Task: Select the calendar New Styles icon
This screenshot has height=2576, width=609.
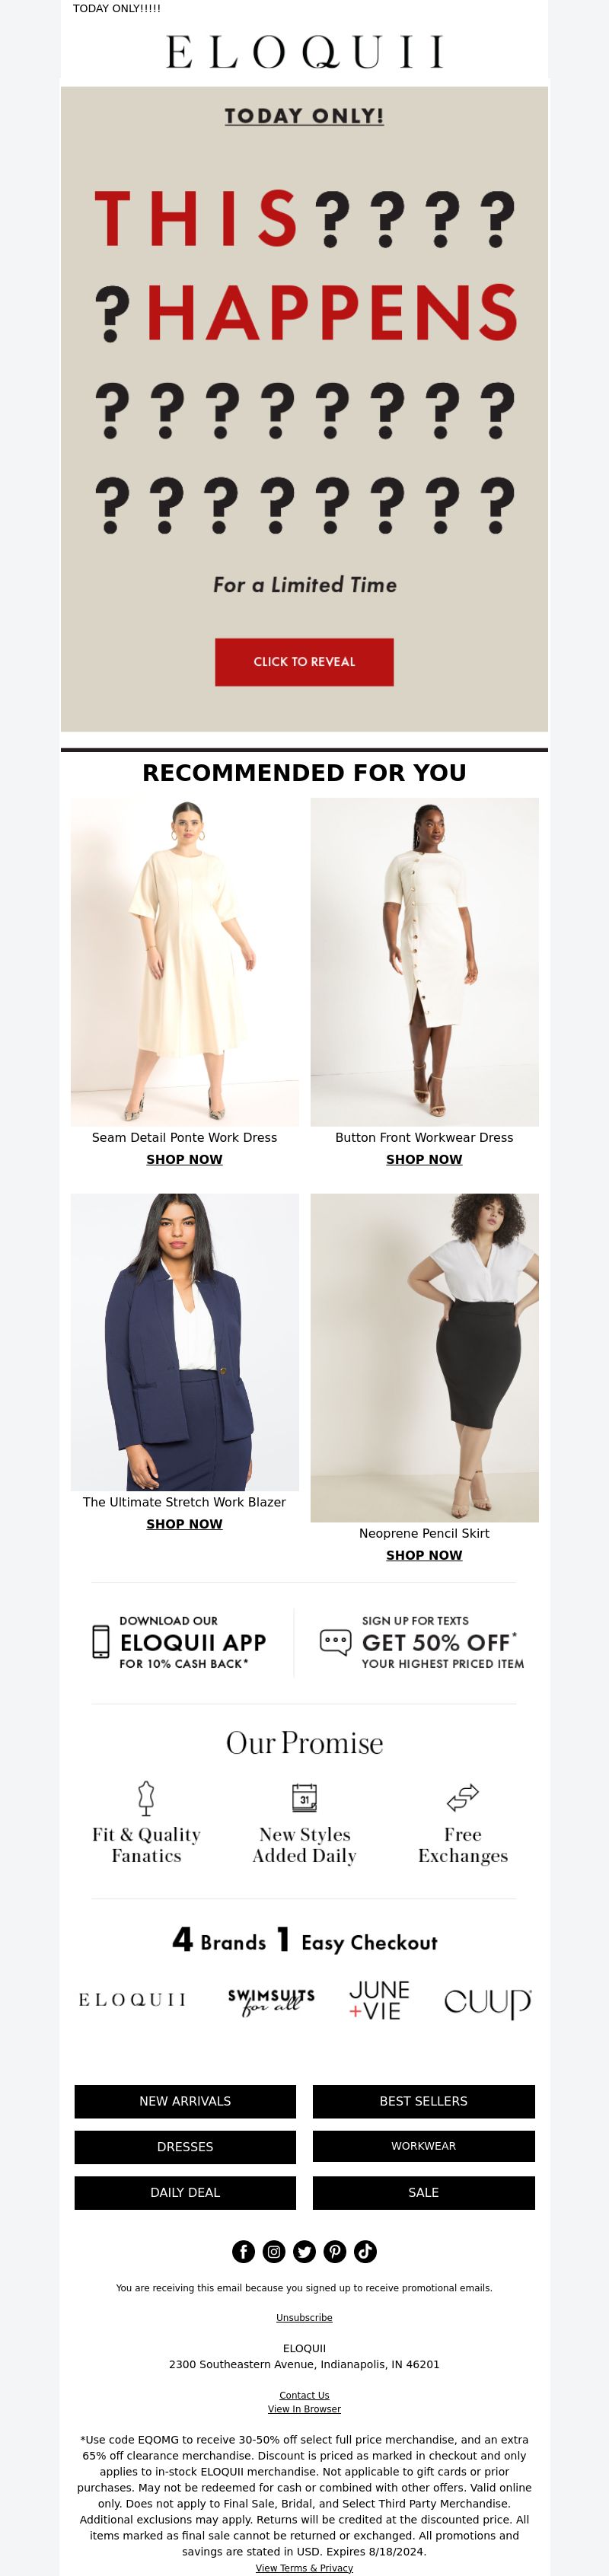Action: point(304,1797)
